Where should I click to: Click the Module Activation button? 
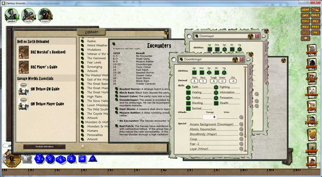tap(44, 147)
